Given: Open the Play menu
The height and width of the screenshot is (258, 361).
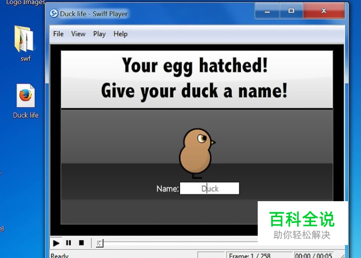Looking at the screenshot, I should [99, 34].
